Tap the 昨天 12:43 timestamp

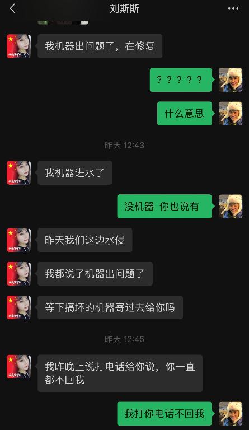click(x=124, y=145)
